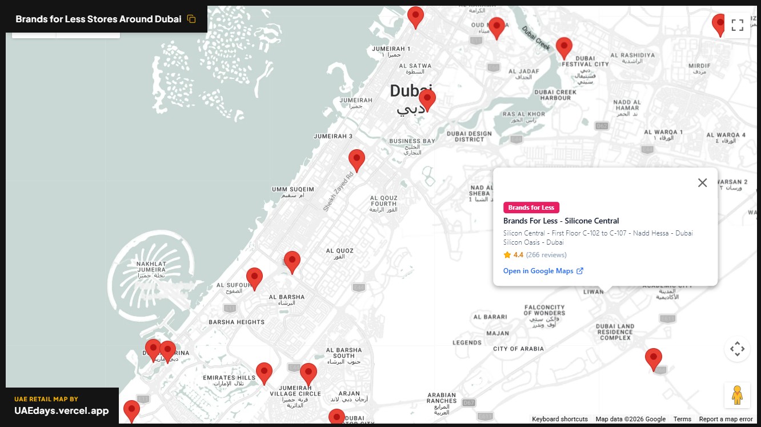Select the Street View pegman icon

tap(737, 395)
